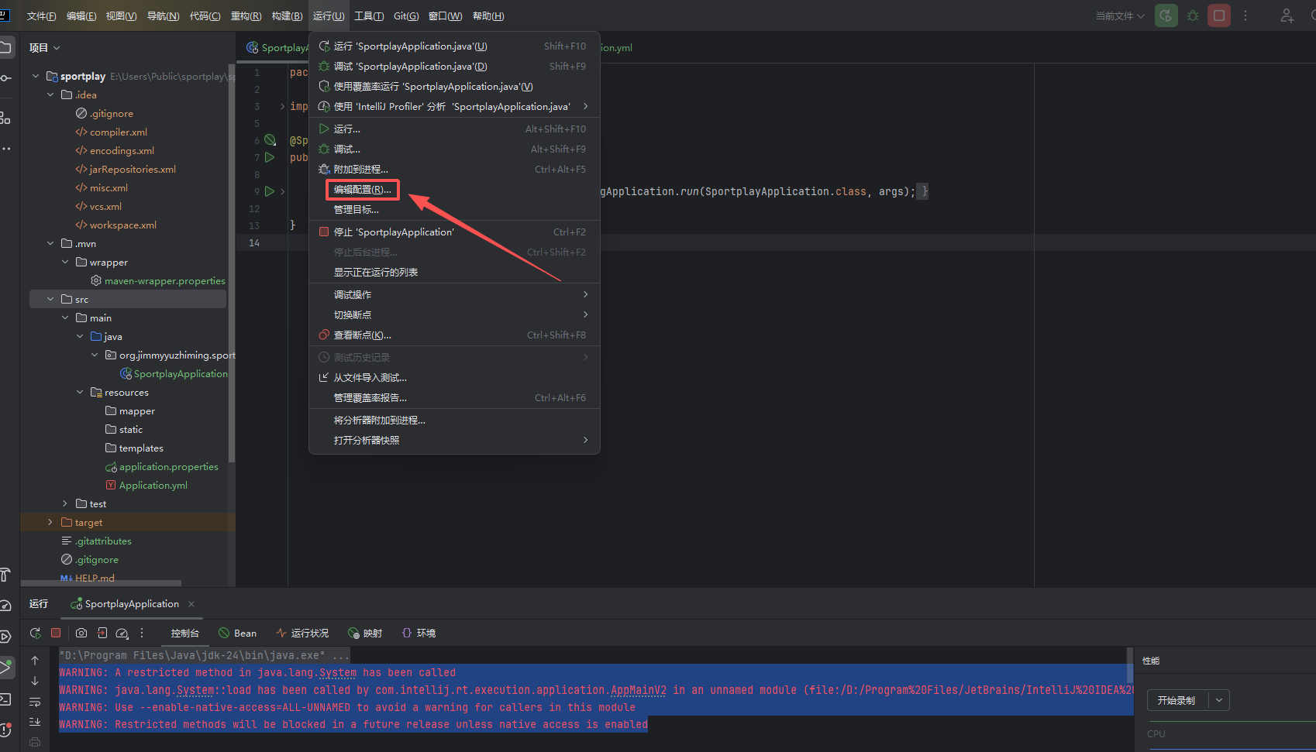Screen dimensions: 1316x752
Task: Capture a thread dump with the camera icon
Action: click(81, 633)
